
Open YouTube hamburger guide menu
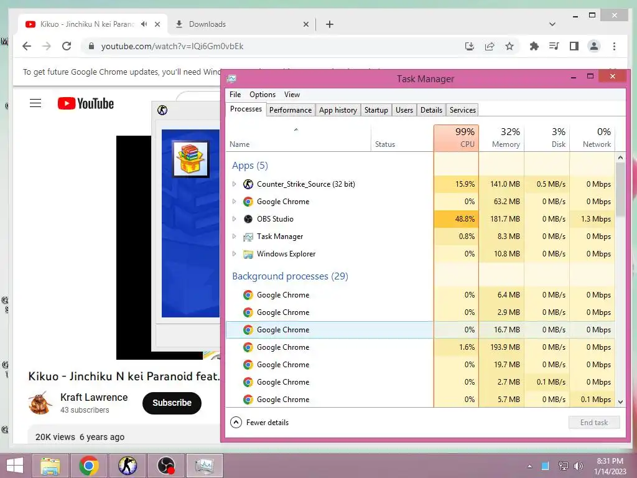tap(35, 103)
